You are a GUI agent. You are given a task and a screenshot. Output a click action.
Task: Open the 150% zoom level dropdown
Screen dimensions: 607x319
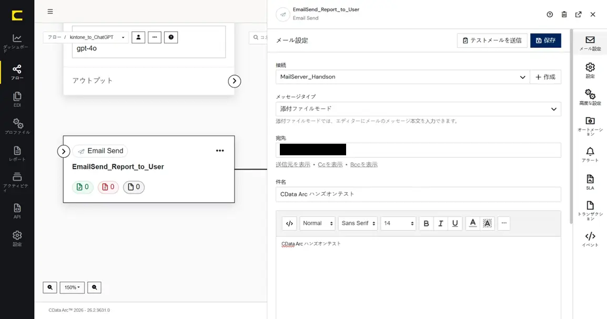coord(72,287)
